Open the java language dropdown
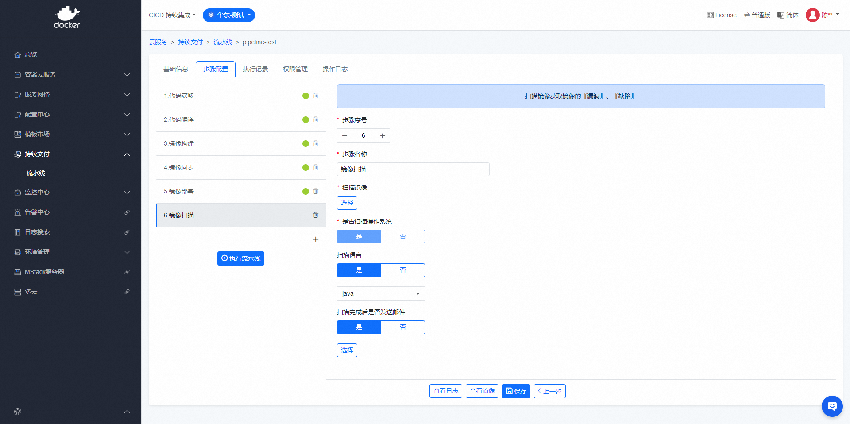 tap(381, 294)
